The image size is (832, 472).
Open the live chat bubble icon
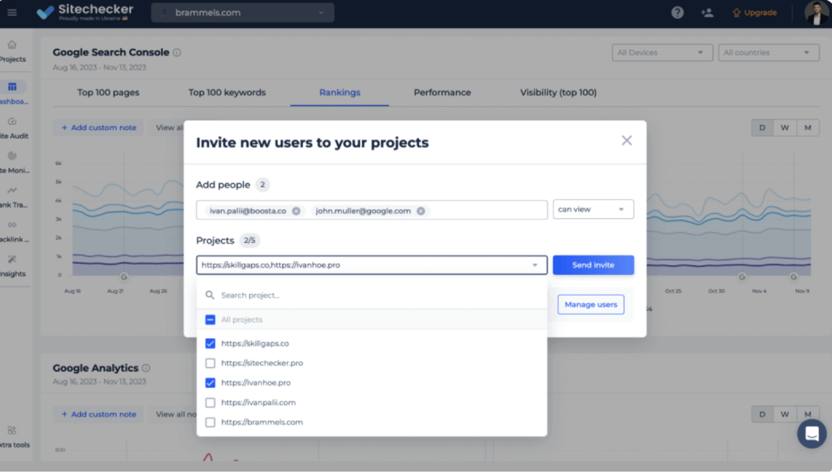812,434
